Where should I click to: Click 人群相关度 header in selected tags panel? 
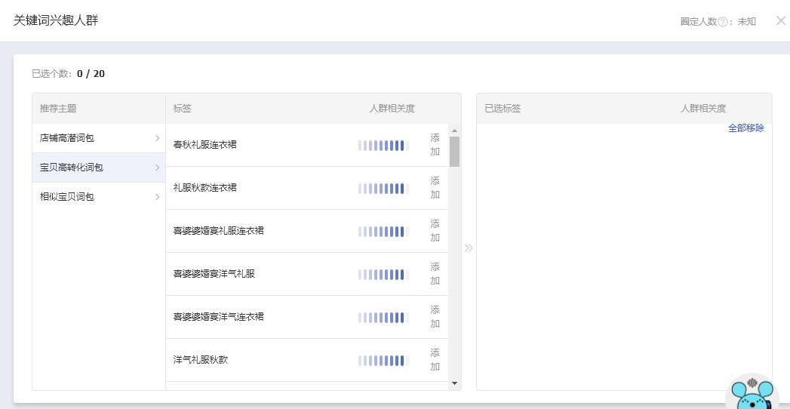click(x=703, y=109)
